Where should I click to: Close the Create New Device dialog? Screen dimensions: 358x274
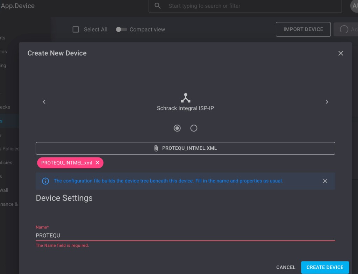341,53
